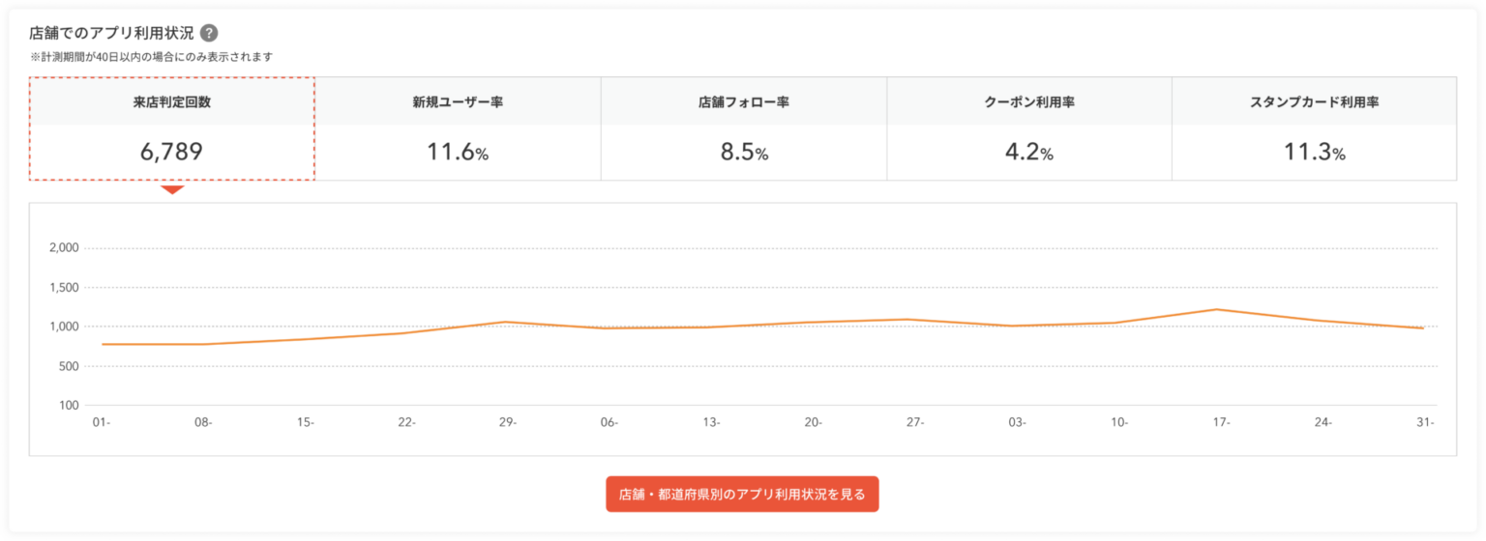
Task: Click the 6,789 visit count value
Action: (x=172, y=152)
